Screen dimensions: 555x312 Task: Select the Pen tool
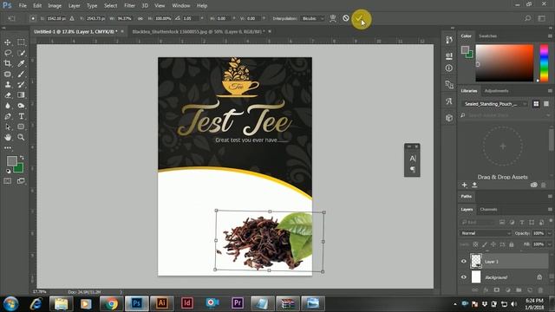(8, 116)
